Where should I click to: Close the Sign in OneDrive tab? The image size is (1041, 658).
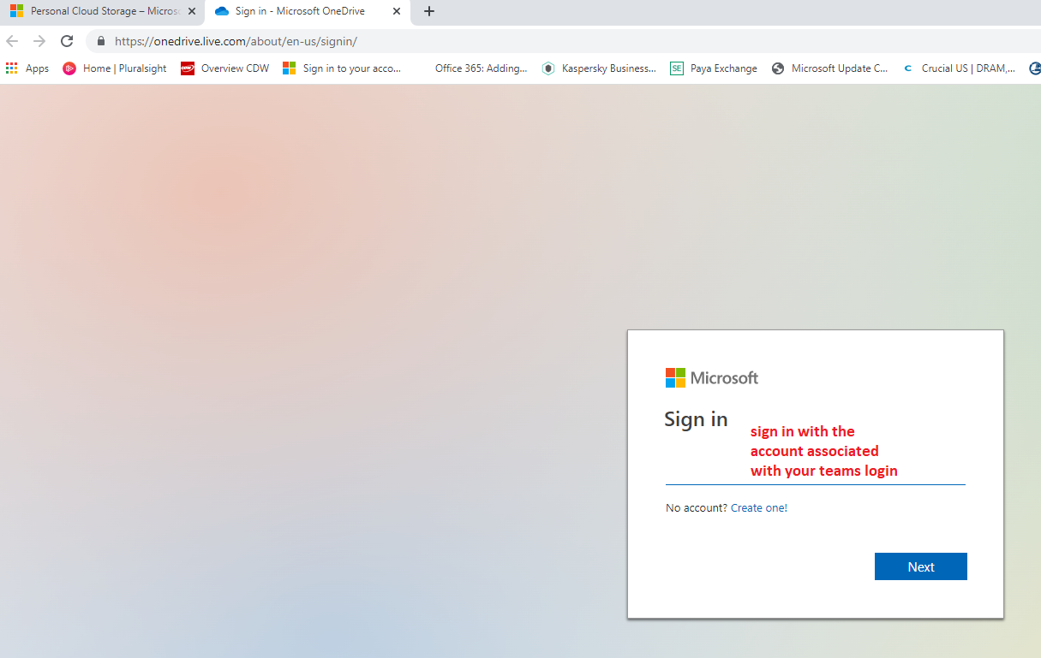click(396, 11)
